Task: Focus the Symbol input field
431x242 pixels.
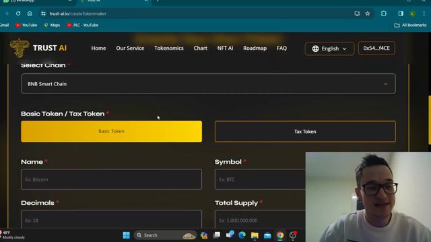Action: pos(260,179)
